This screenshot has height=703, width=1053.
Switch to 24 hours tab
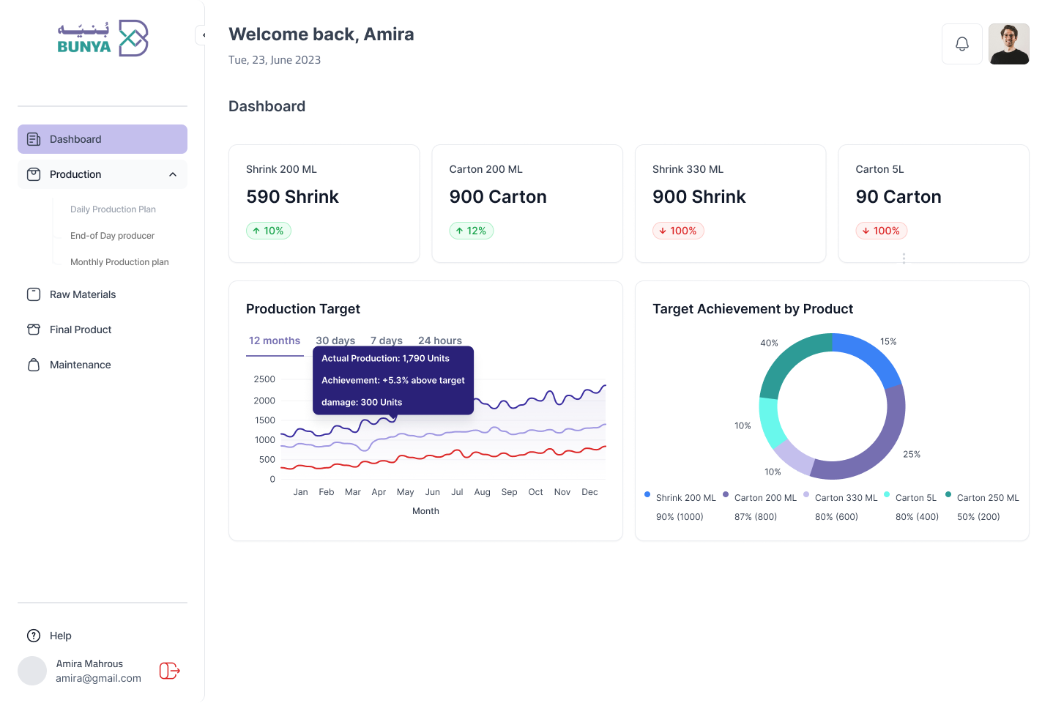coord(440,341)
